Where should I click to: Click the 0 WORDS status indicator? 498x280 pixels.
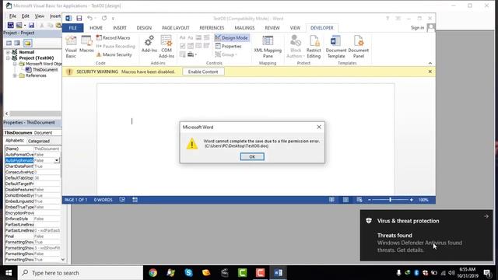click(x=103, y=200)
